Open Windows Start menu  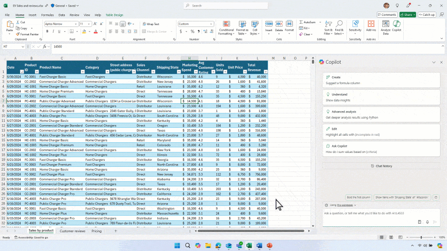coord(177,245)
